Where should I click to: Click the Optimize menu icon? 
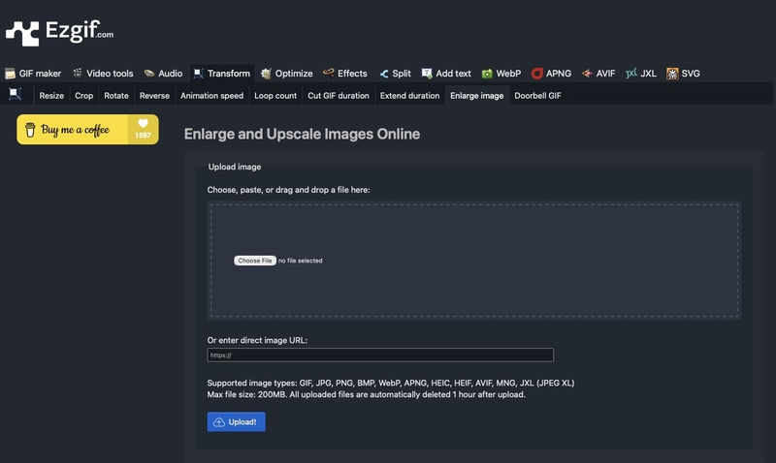[x=266, y=74]
